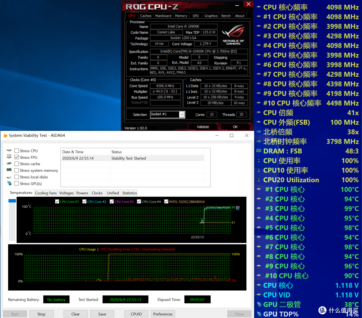Screen dimensions: 362x318
Task: Click the GPU TDP% sensor icon
Action: (x=259, y=314)
